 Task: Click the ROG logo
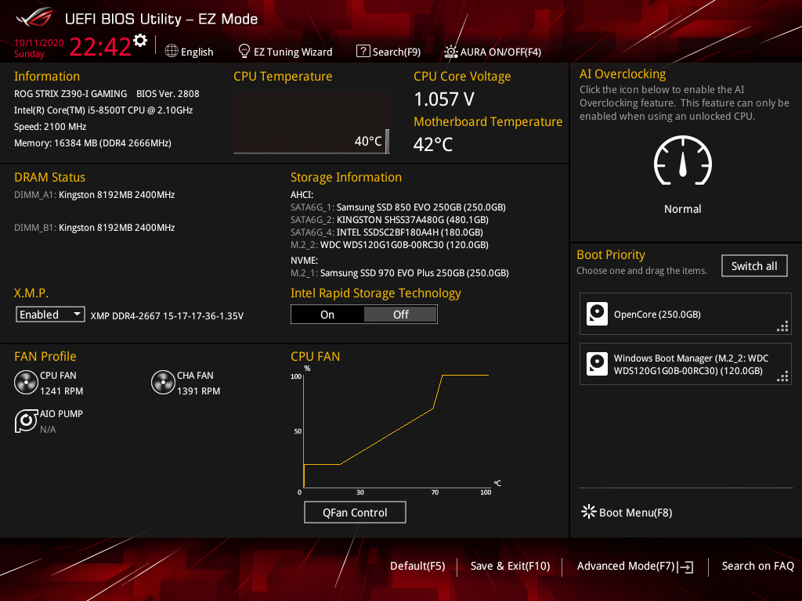point(34,18)
